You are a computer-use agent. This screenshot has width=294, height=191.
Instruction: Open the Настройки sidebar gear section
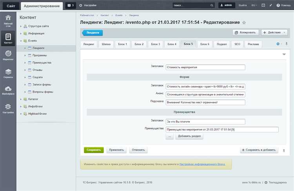pos(8,109)
